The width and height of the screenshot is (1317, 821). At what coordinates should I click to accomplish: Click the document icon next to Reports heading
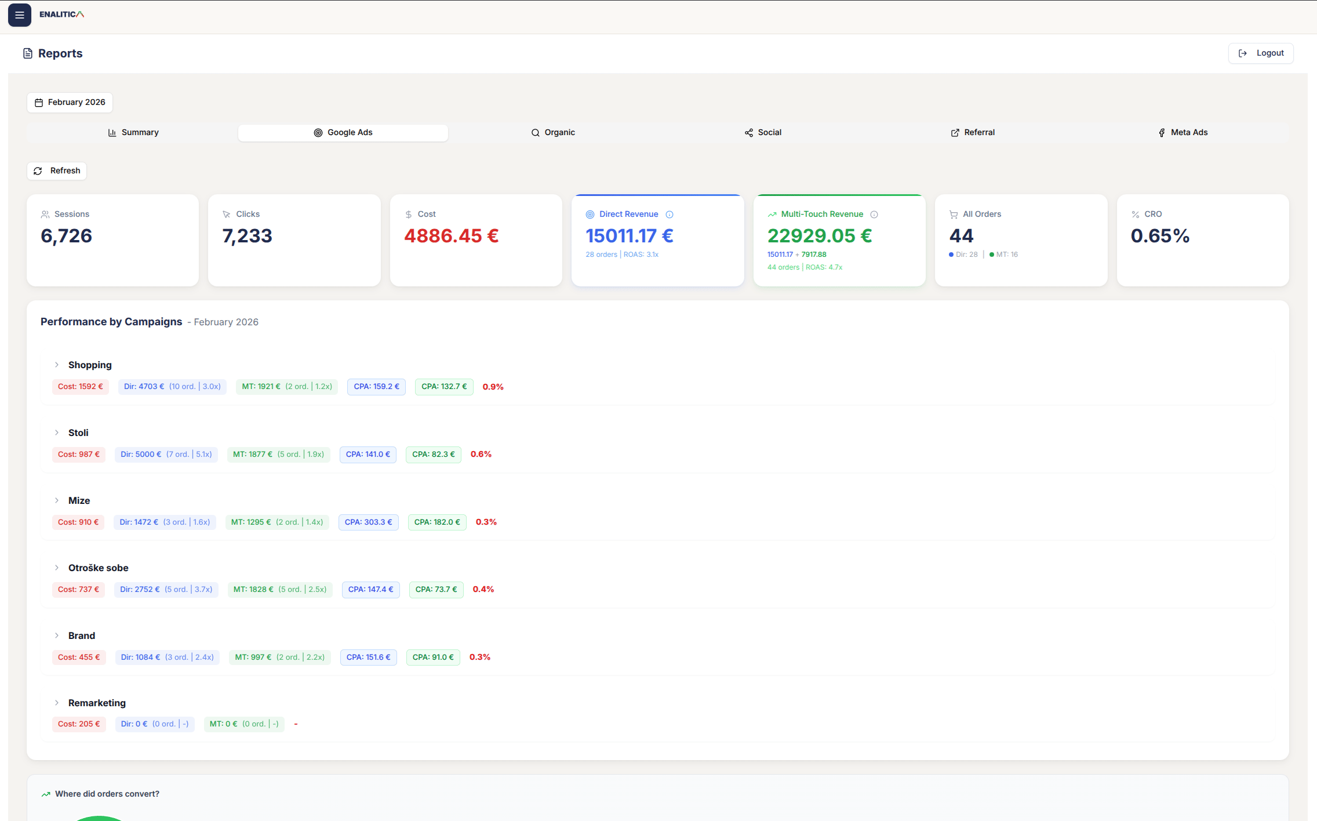(28, 53)
